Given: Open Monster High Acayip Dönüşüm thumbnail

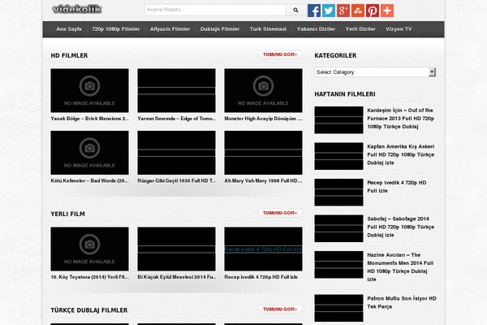Looking at the screenshot, I should [x=263, y=90].
